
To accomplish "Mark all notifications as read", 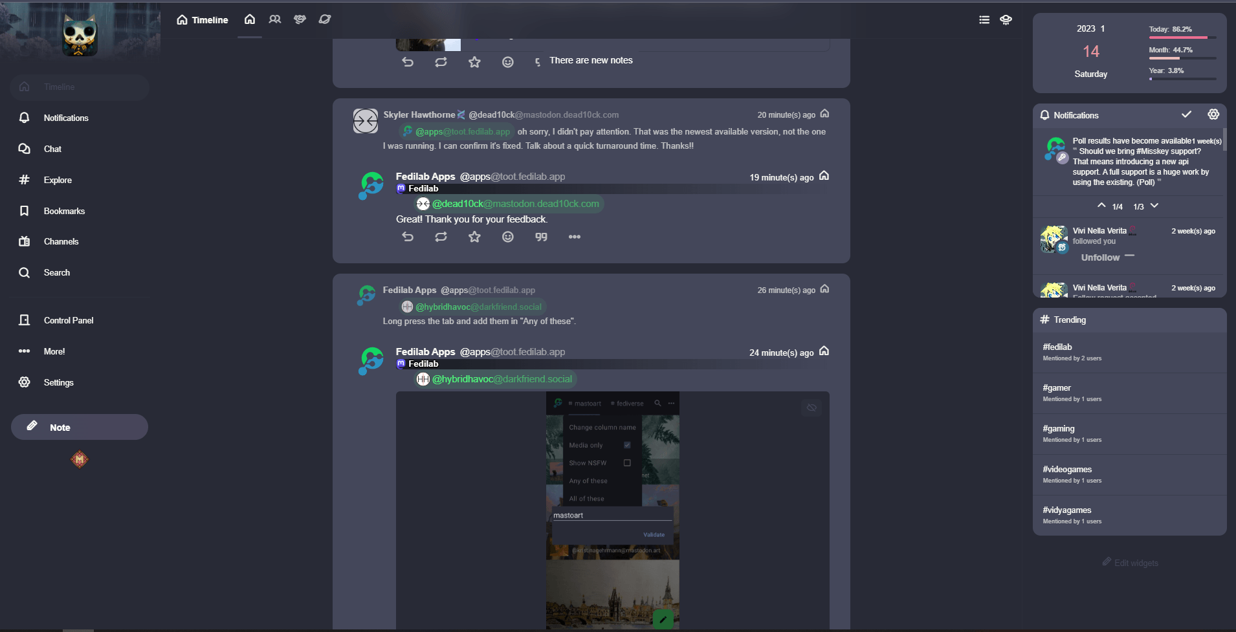I will [x=1187, y=114].
